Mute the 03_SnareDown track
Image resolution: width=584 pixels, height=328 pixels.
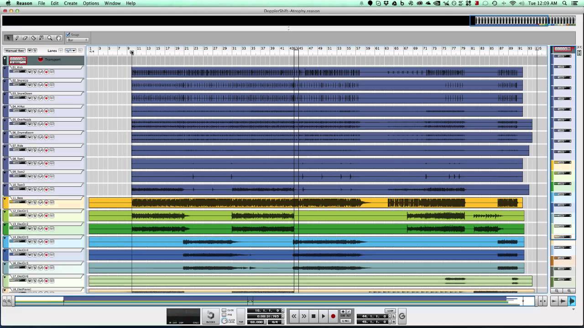[x=30, y=98]
